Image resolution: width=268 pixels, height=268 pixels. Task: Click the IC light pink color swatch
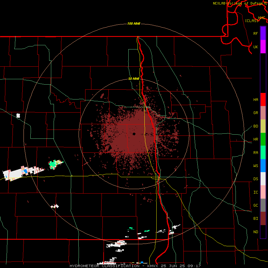point(263,192)
